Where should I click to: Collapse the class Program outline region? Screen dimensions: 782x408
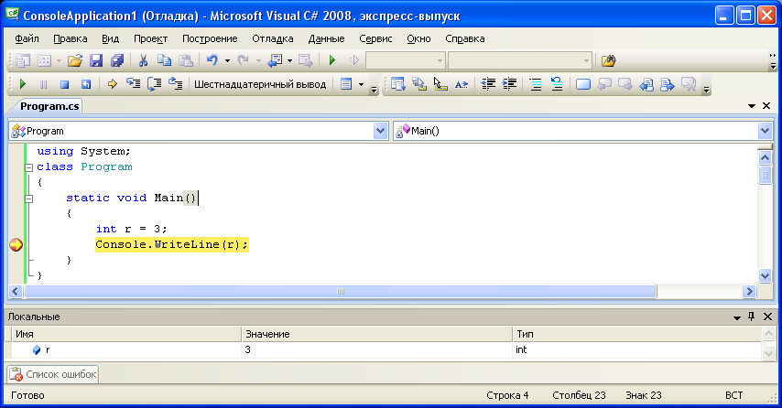(29, 167)
